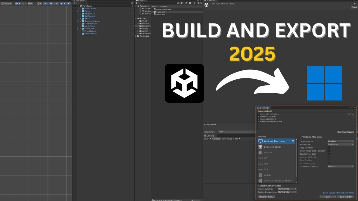Expand GameCanvas in Hierarchy

80,28
